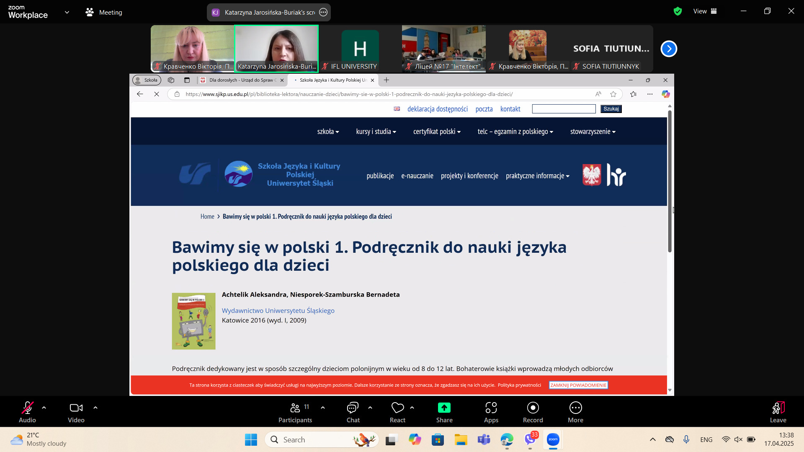Switch to the Dla dorosłych browser tab
Screen dimensions: 804x452
point(242,80)
